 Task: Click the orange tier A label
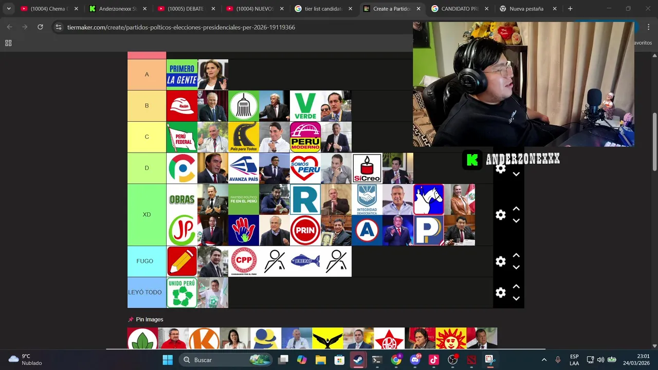click(147, 75)
